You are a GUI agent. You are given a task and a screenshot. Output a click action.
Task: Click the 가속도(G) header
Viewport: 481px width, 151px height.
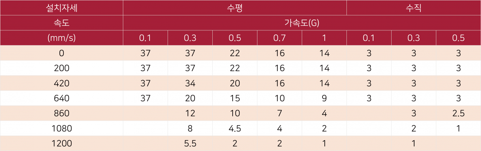click(x=302, y=23)
